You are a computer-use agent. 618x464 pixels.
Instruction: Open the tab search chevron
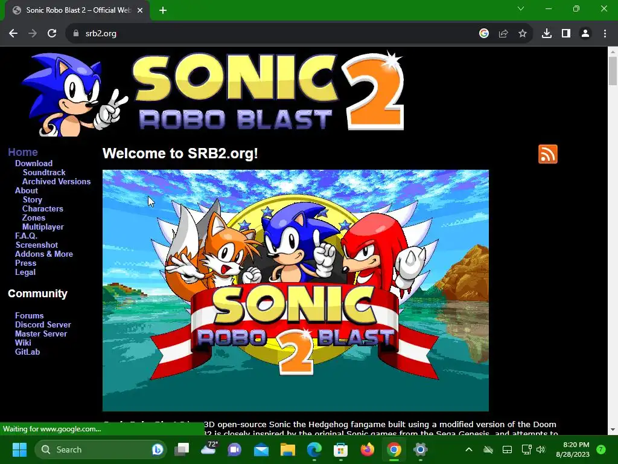521,8
